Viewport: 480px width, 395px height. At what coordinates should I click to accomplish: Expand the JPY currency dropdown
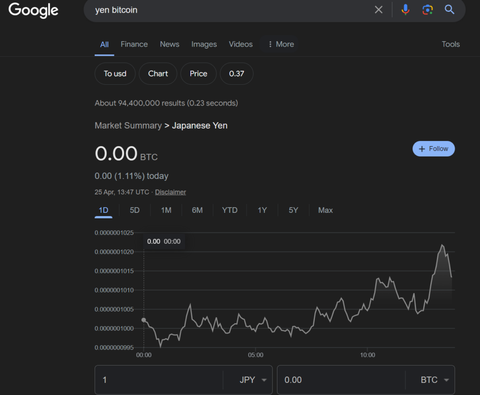pos(253,380)
